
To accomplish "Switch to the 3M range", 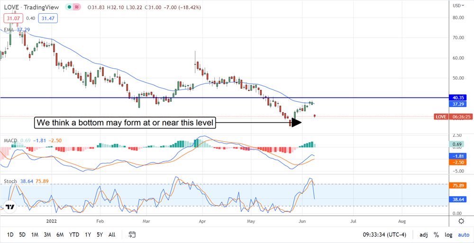I will [x=47, y=234].
